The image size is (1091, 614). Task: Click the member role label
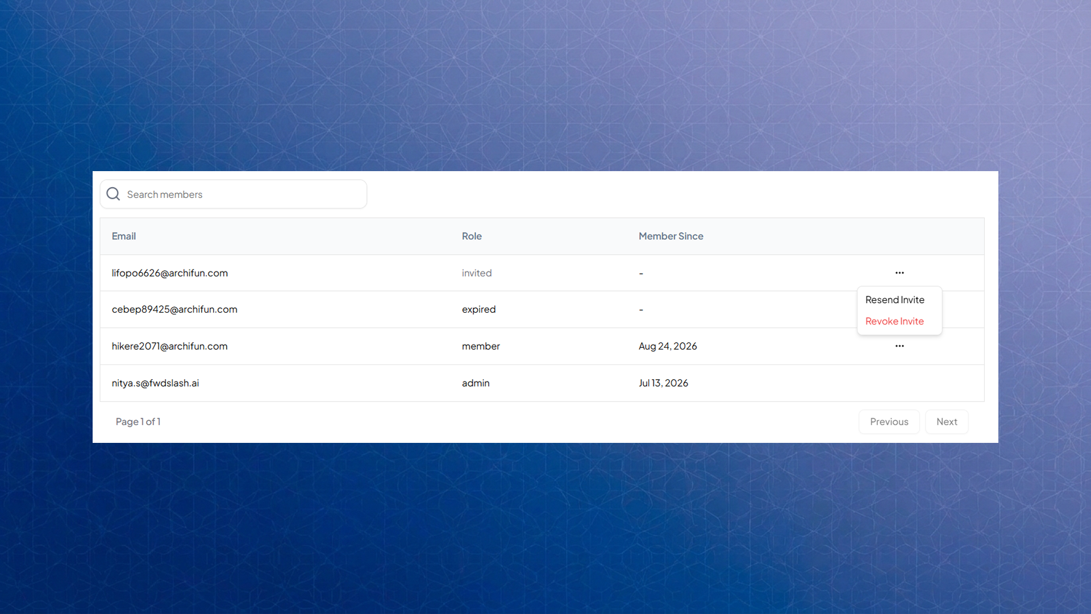pos(481,346)
